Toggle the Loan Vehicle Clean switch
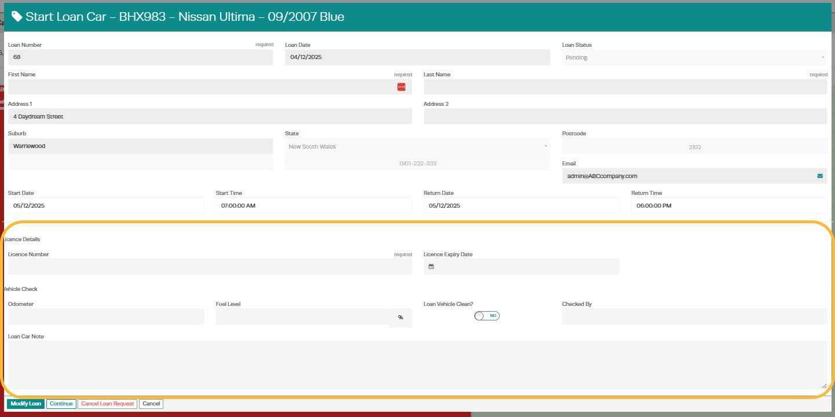This screenshot has width=835, height=417. [x=486, y=316]
